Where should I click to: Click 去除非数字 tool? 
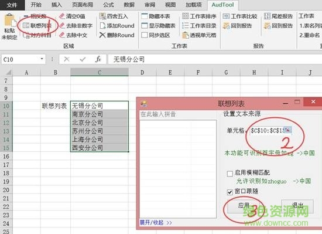pos(76,26)
